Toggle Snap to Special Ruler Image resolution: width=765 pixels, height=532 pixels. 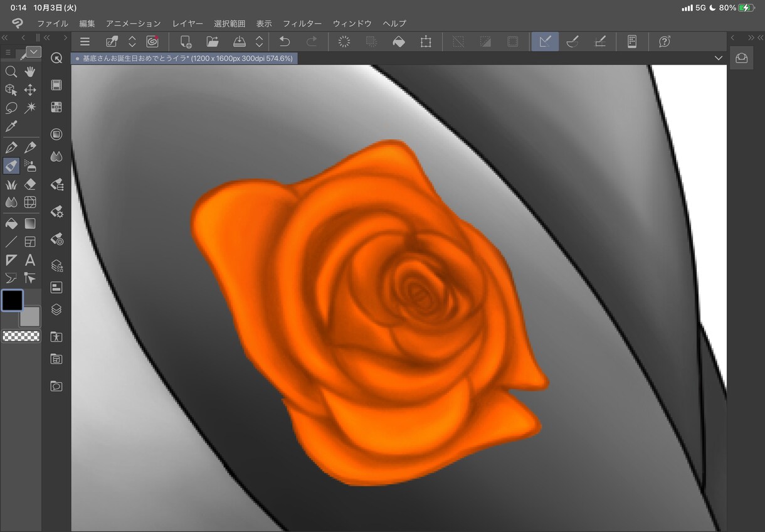coord(572,41)
